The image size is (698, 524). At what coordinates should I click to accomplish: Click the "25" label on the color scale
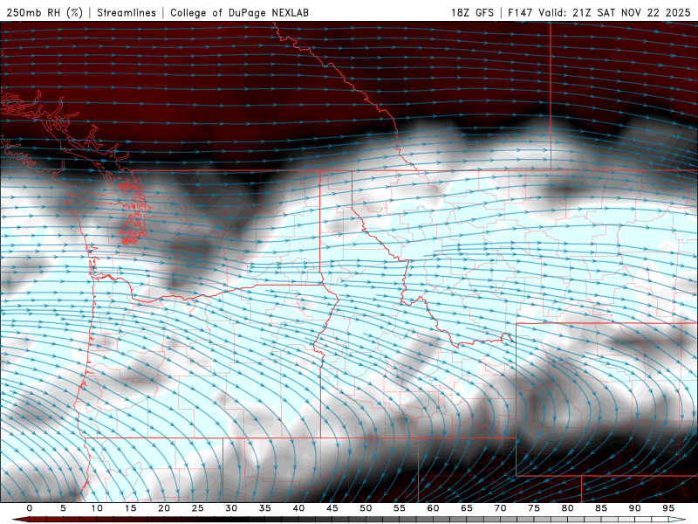pos(198,508)
